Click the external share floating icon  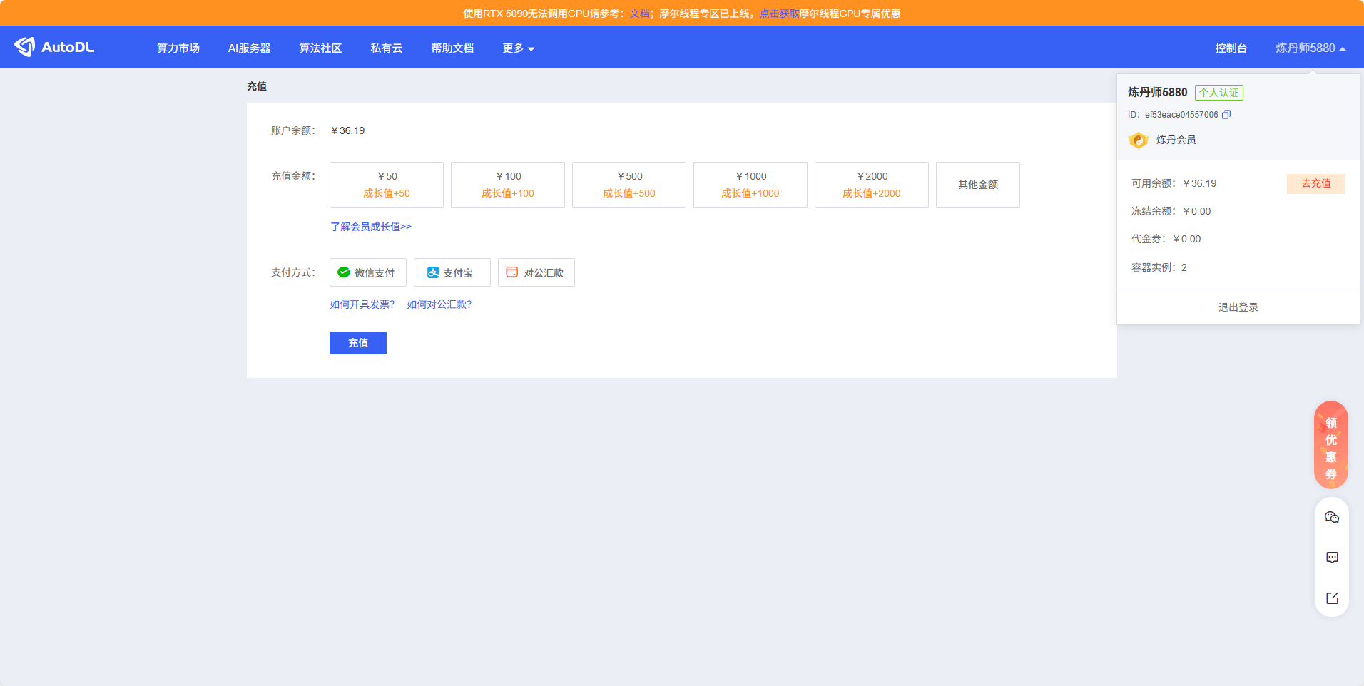coord(1332,598)
